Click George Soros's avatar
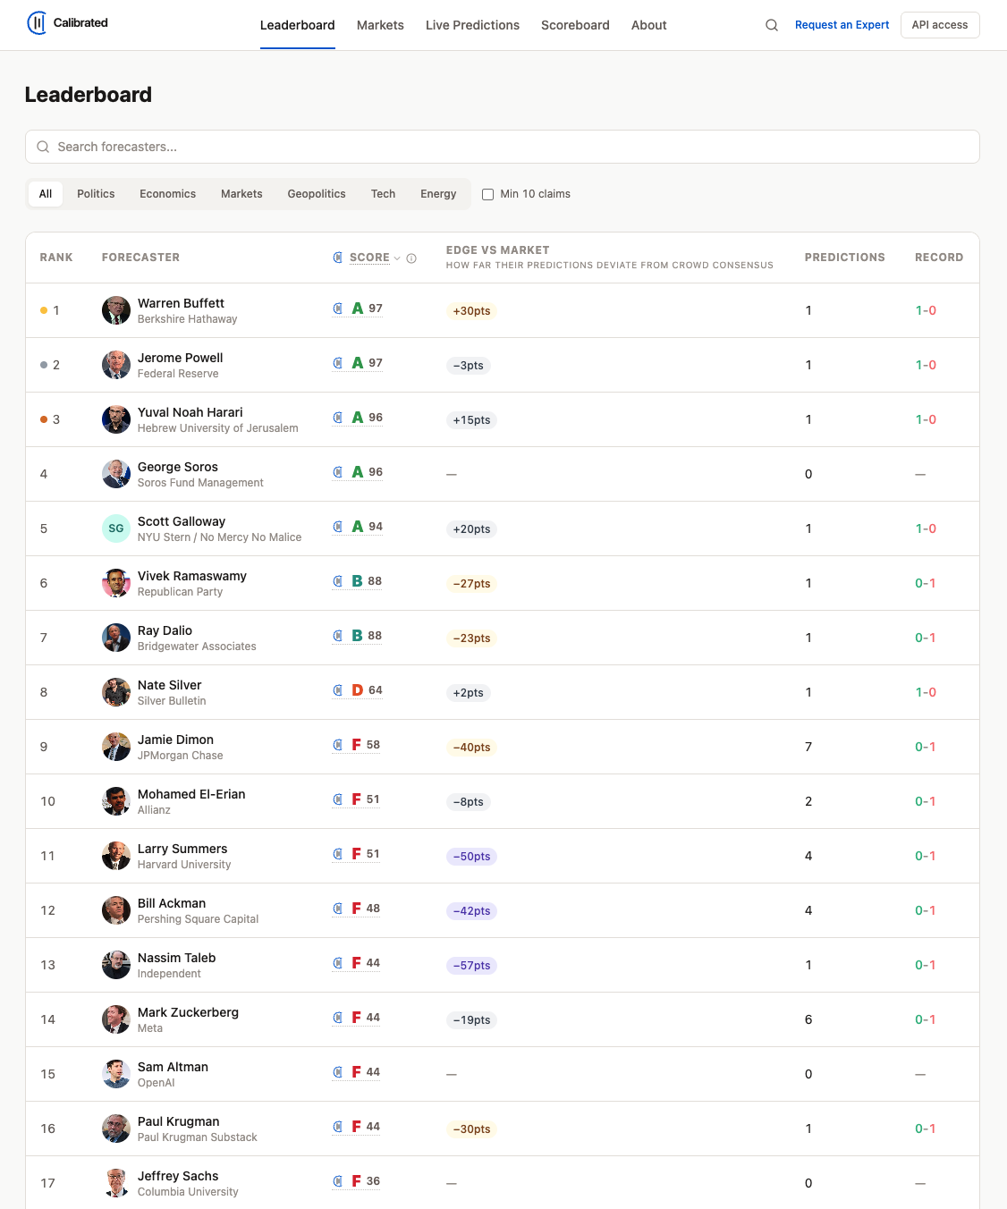 116,474
